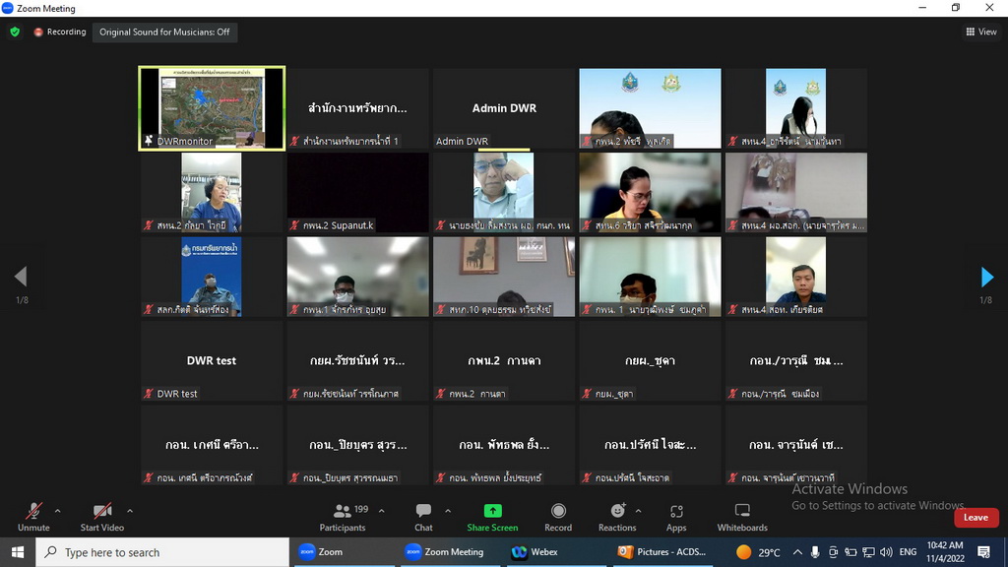Screen dimensions: 1008x567
Task: Select the กอน.ปรัศนี tile
Action: [x=650, y=445]
